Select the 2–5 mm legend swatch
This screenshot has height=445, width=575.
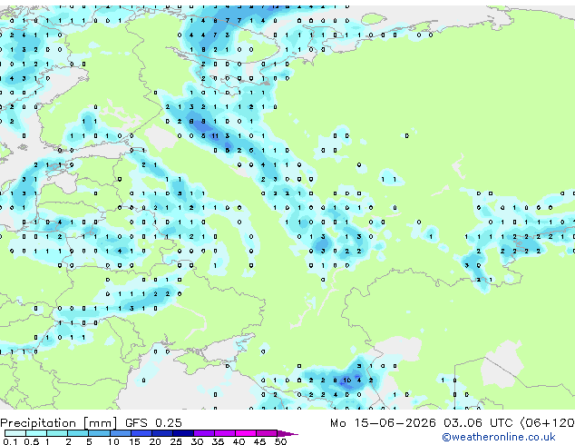pyautogui.click(x=78, y=433)
